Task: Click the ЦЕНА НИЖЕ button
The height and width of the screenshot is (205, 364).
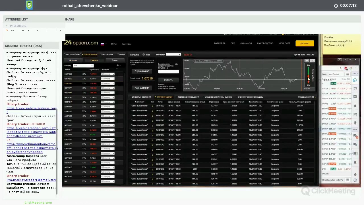Action: pos(142,88)
